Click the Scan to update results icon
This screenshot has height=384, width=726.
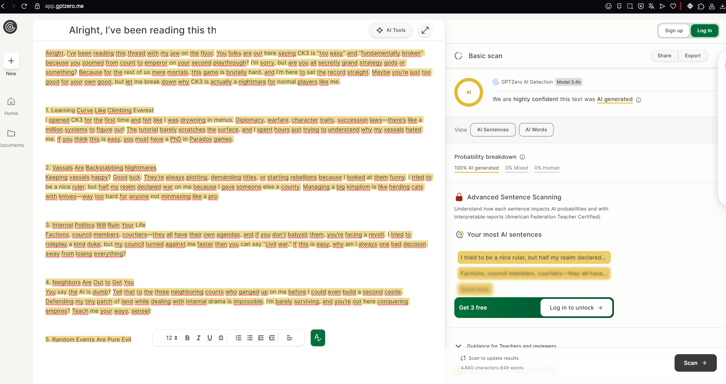coord(463,358)
